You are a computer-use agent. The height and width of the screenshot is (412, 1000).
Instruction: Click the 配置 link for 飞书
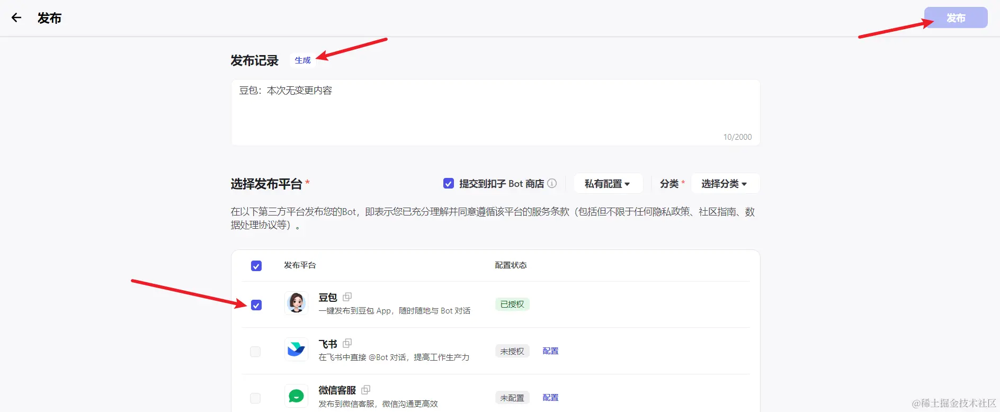550,351
